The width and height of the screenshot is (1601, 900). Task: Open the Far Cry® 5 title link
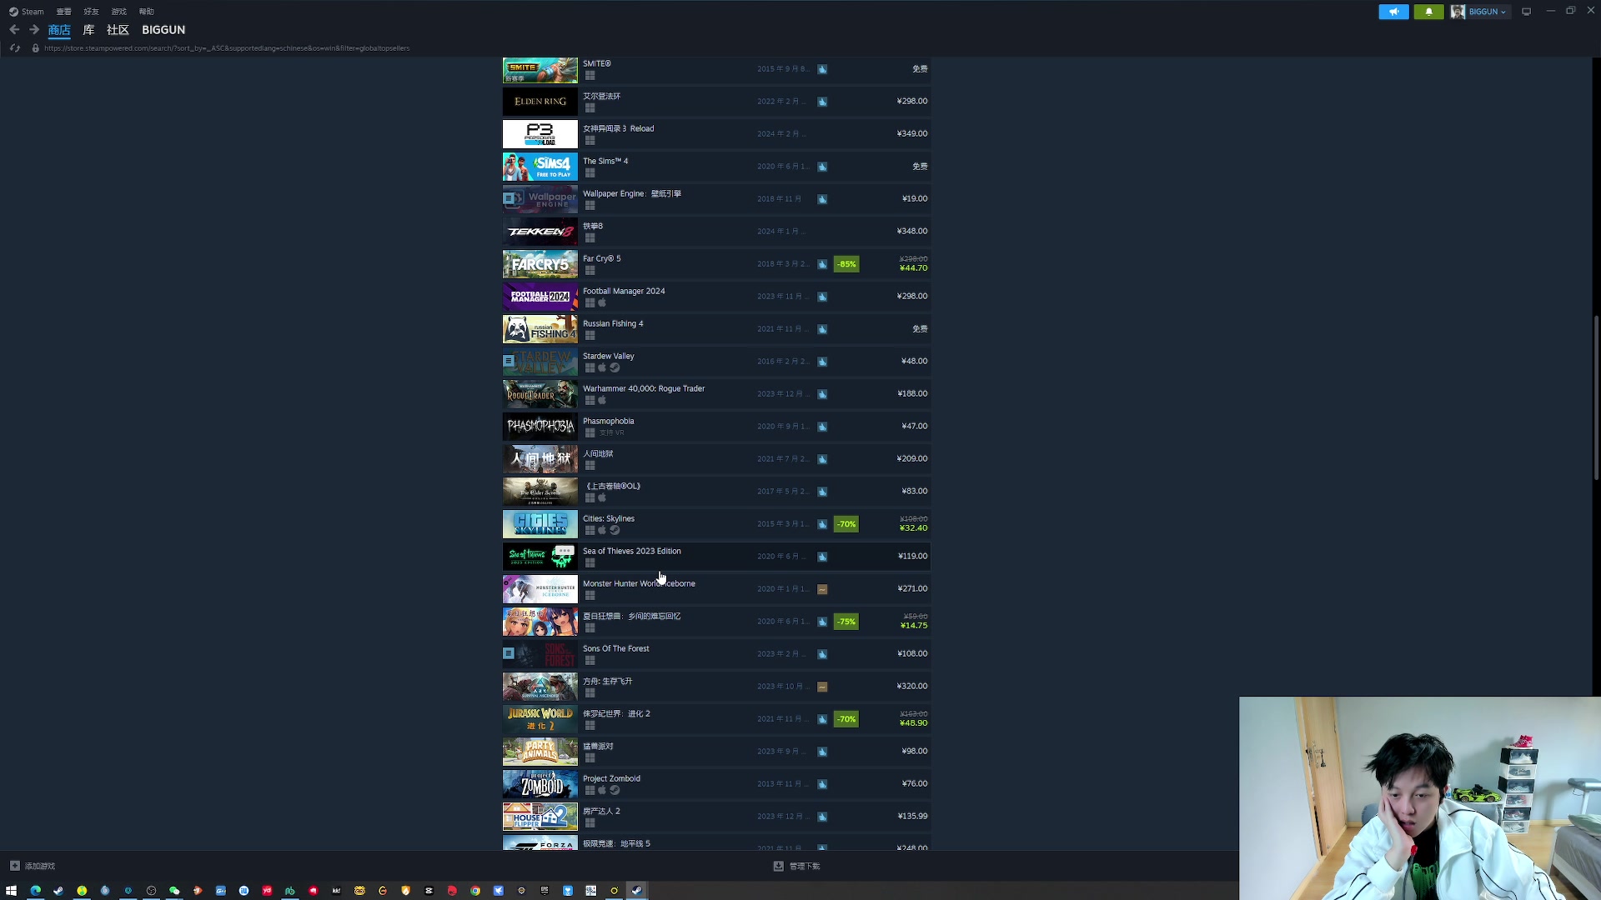(601, 258)
